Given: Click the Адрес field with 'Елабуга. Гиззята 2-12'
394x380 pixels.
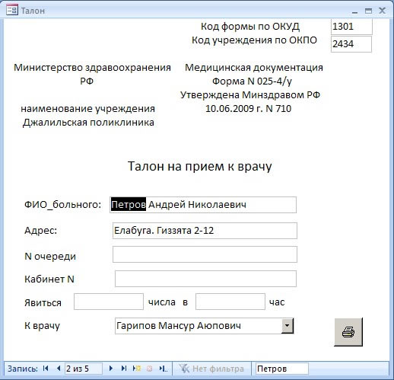Looking at the screenshot, I should click(205, 231).
